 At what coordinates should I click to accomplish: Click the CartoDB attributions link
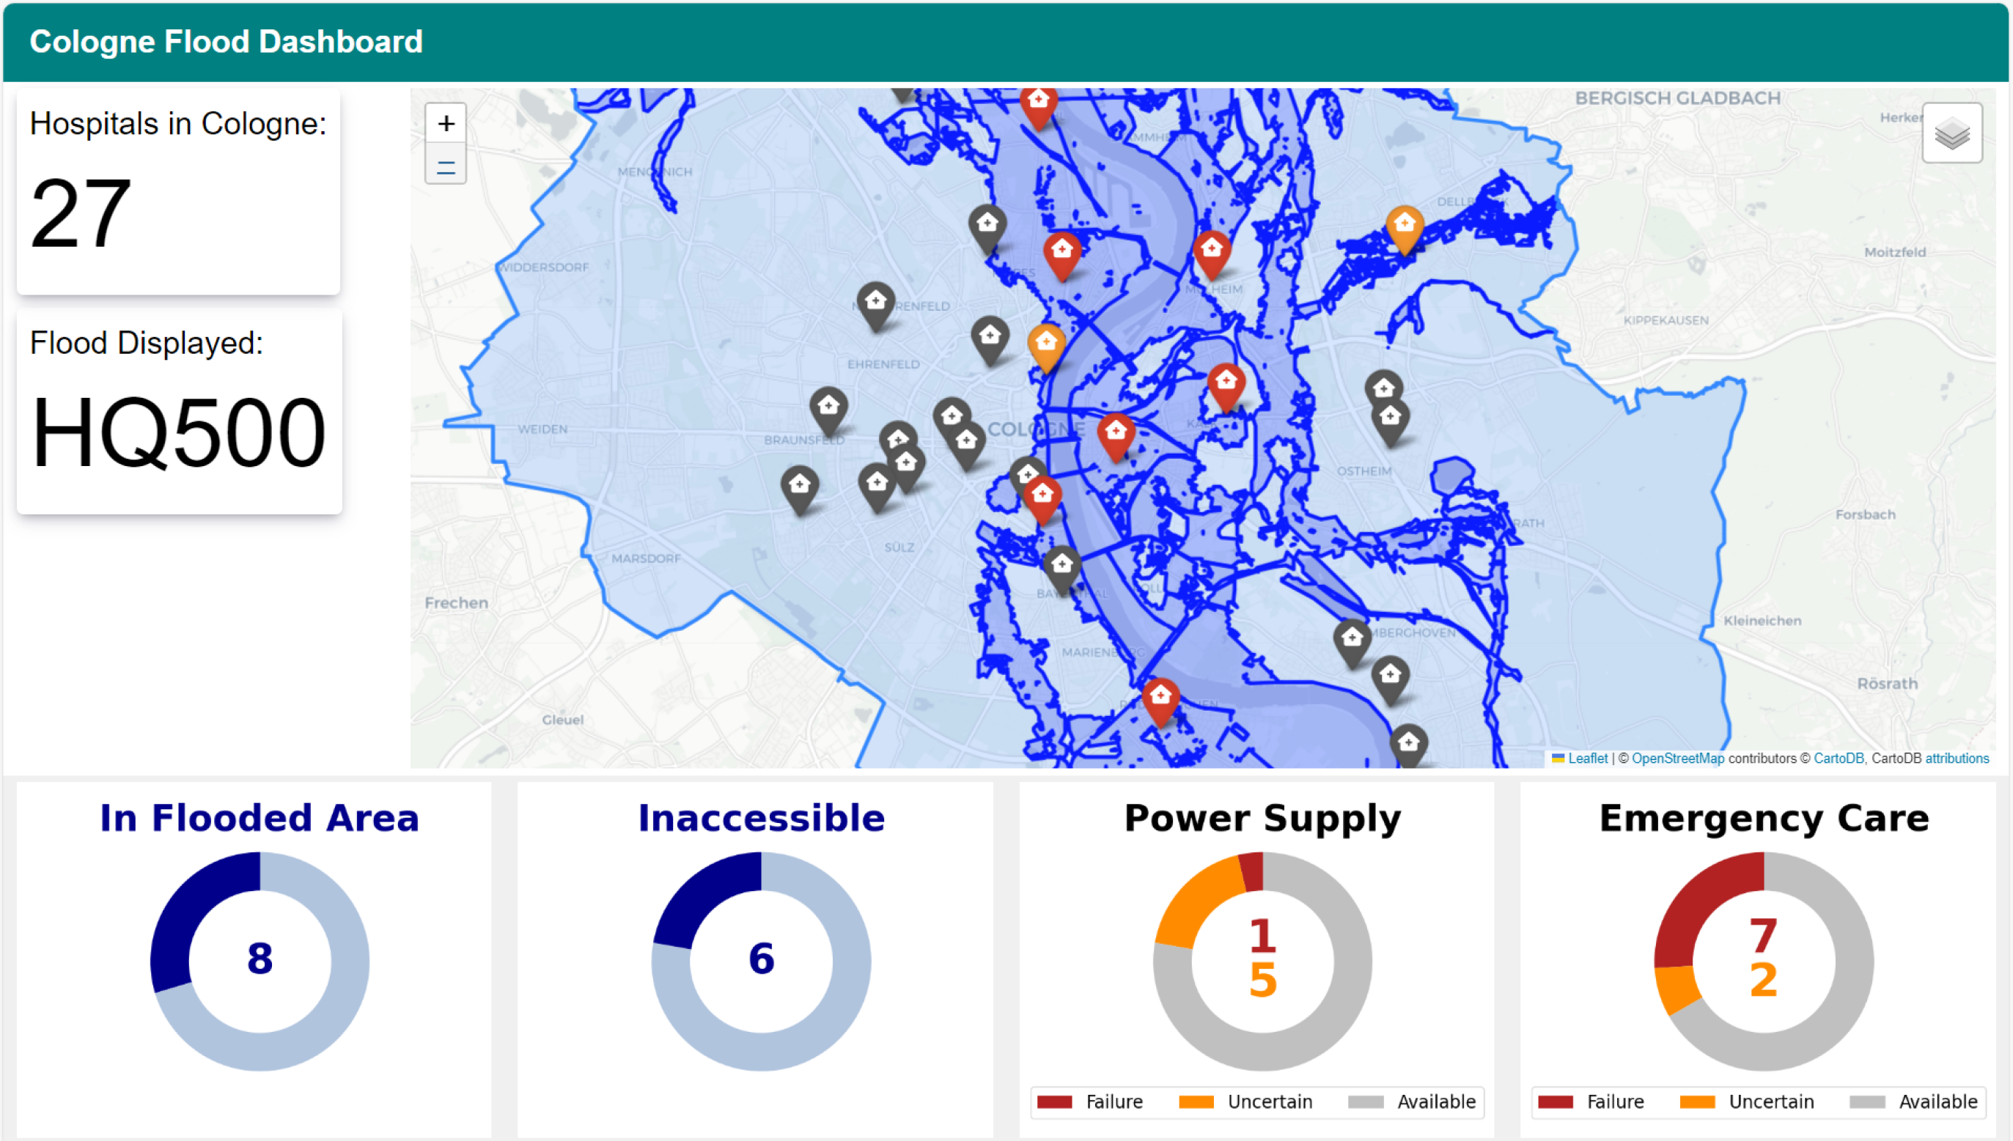(1956, 758)
